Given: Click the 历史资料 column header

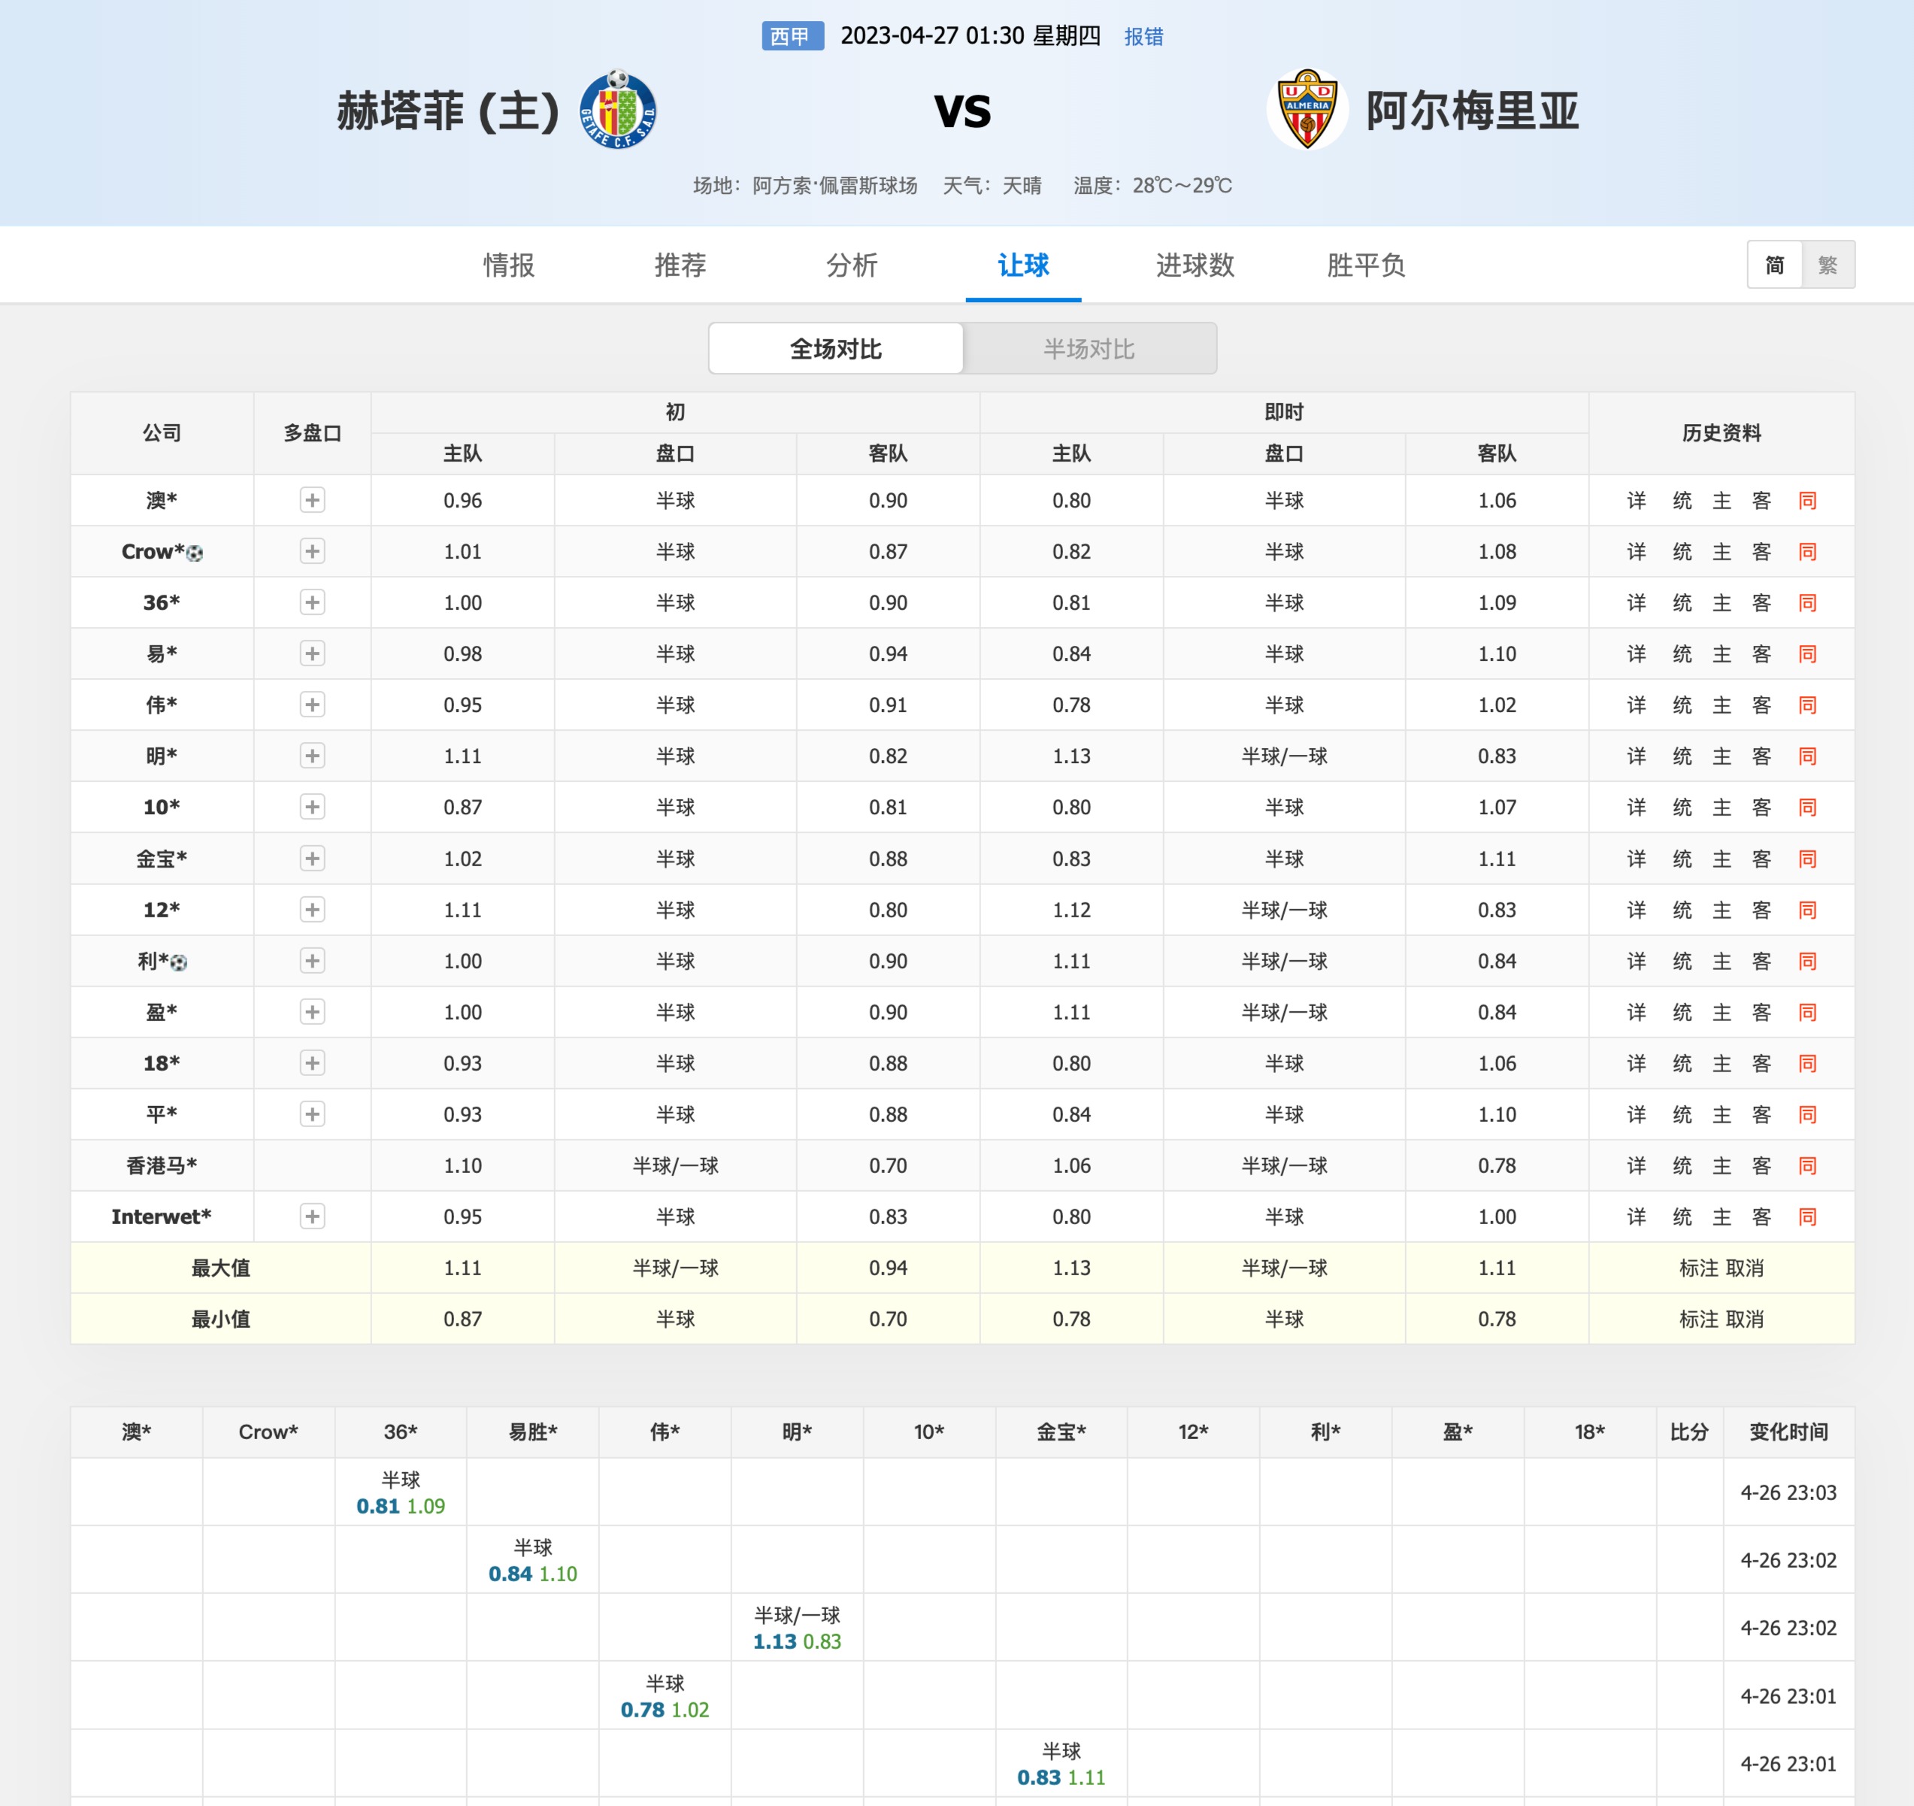Looking at the screenshot, I should tap(1722, 433).
